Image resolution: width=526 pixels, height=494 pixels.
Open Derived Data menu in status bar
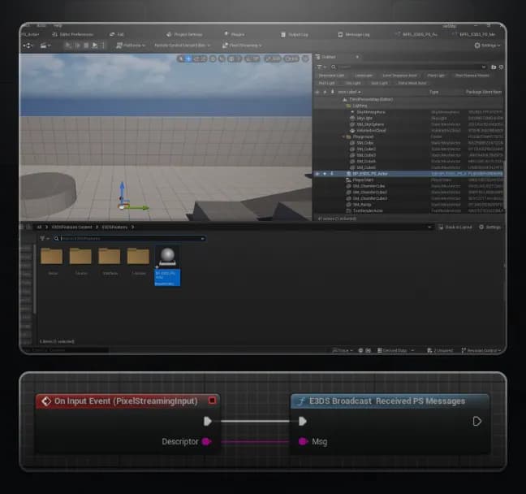point(395,351)
